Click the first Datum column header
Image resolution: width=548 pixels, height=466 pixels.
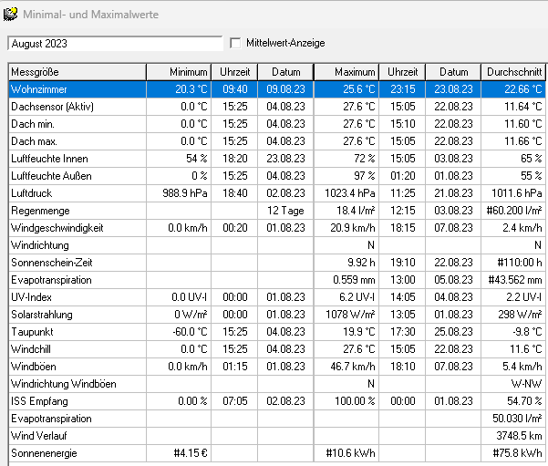pos(284,72)
